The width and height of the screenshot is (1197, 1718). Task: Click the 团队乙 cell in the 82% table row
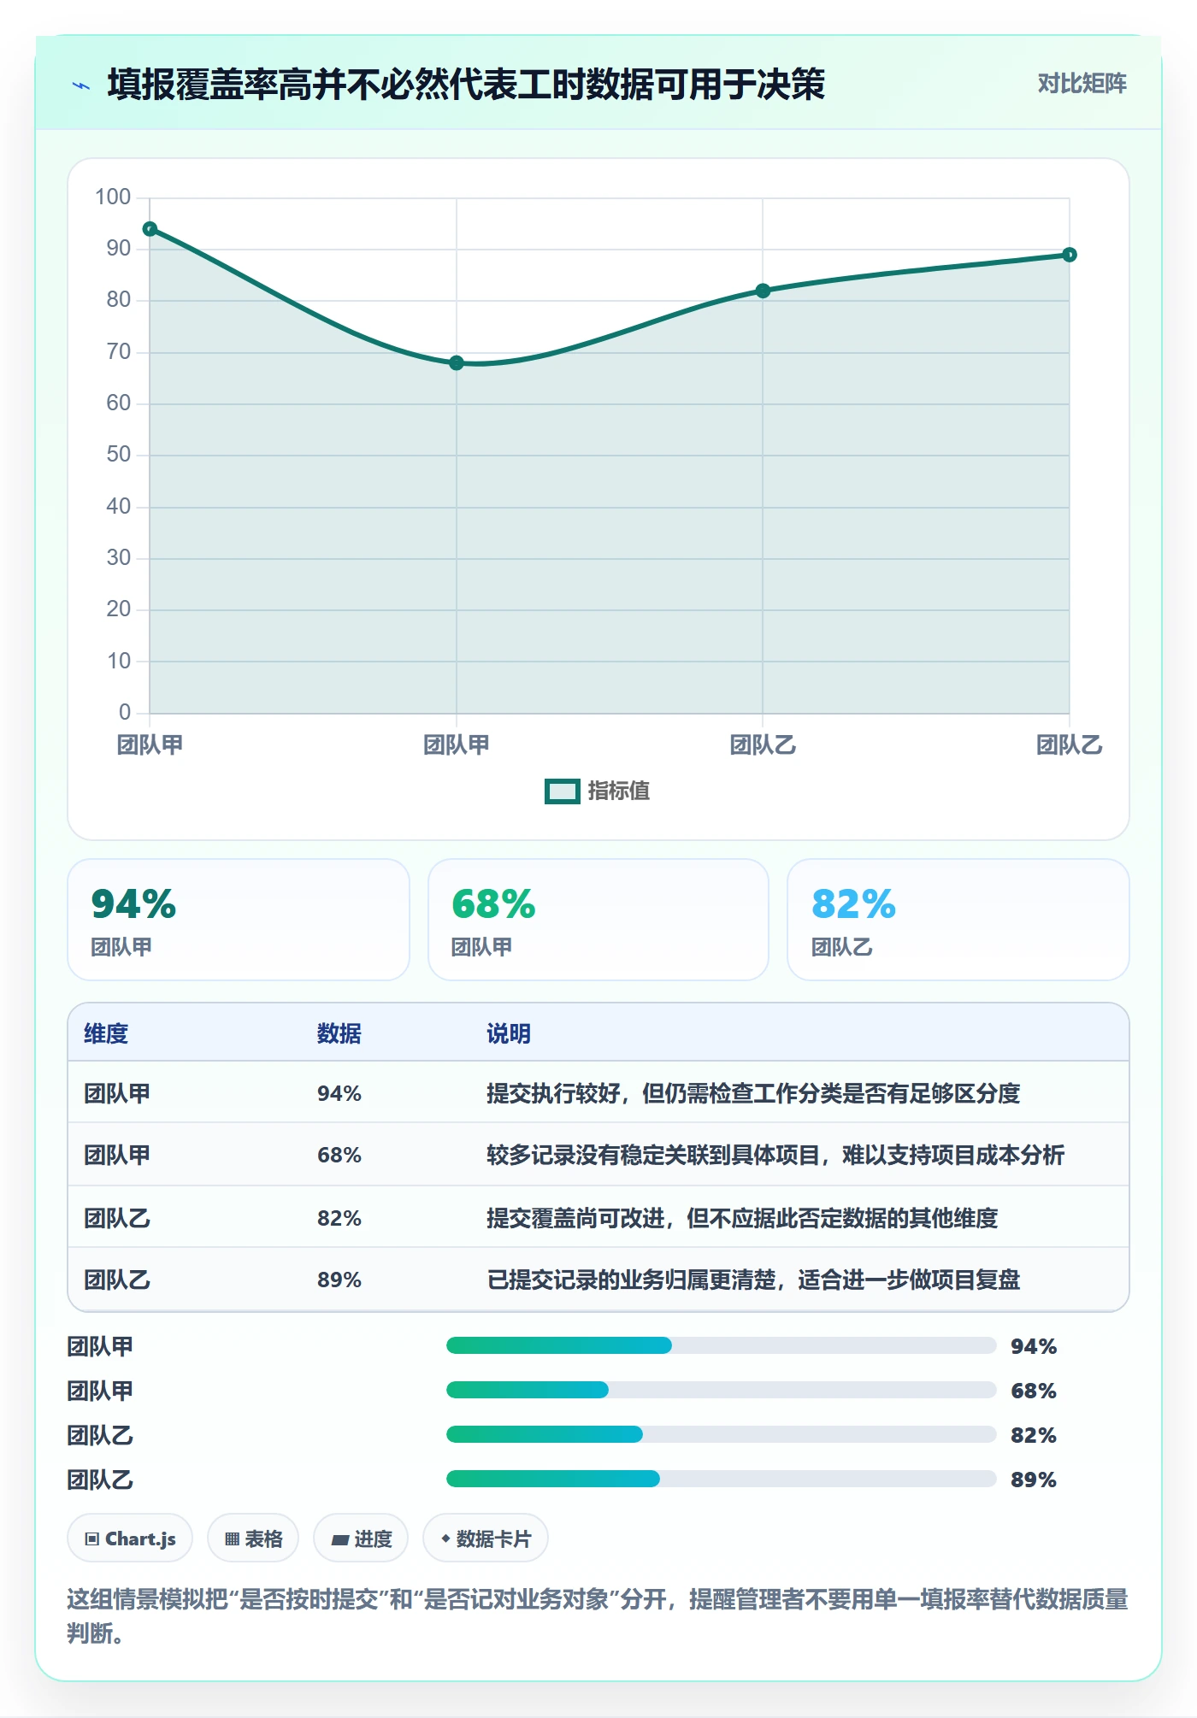point(117,1218)
